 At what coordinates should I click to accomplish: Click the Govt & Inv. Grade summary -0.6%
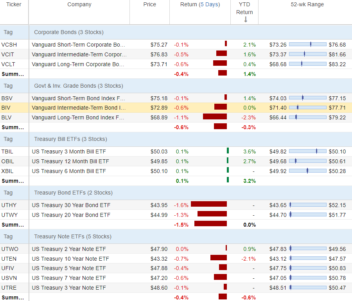(x=181, y=127)
